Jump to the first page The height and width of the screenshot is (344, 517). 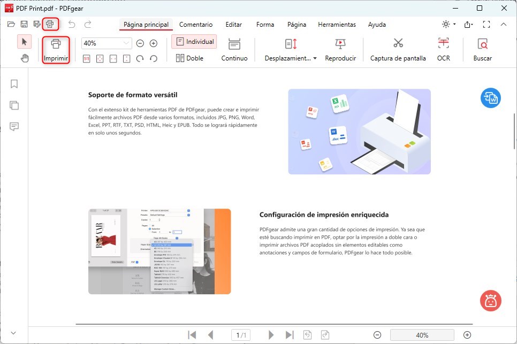coord(192,335)
